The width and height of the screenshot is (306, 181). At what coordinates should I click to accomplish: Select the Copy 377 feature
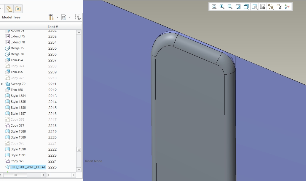(x=17, y=125)
